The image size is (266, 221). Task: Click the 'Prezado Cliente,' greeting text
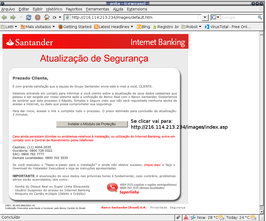[x=30, y=78]
